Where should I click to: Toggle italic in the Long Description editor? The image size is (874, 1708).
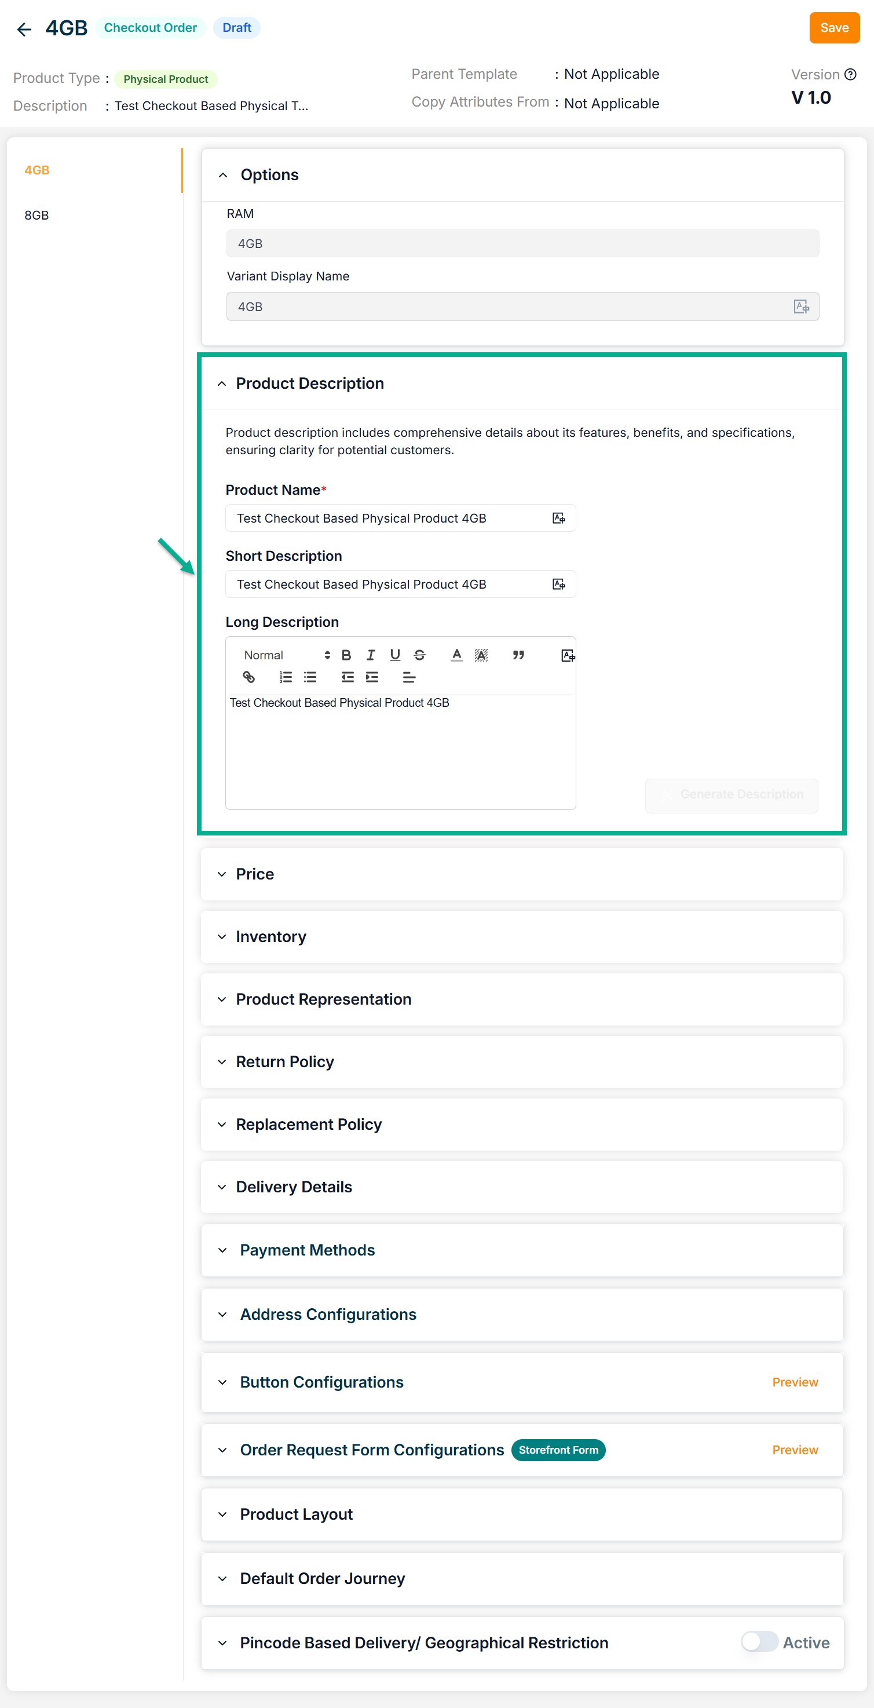pyautogui.click(x=371, y=655)
